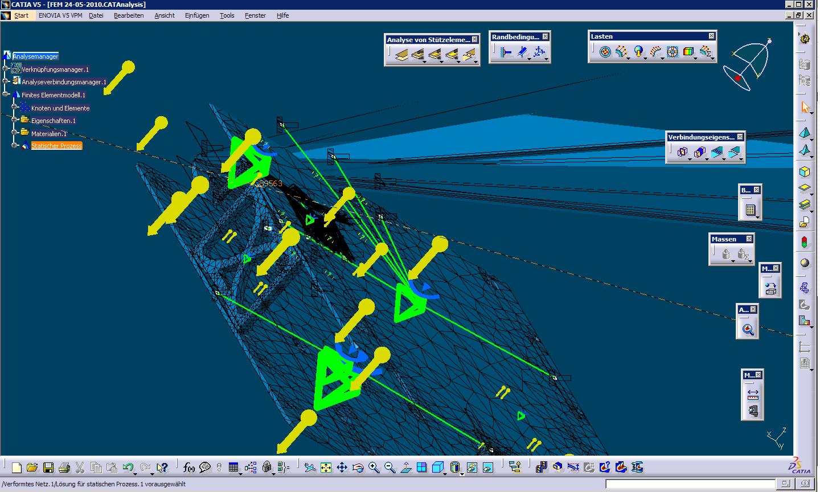Click the Swap visible space icon
This screenshot has height=492, width=820.
(487, 468)
